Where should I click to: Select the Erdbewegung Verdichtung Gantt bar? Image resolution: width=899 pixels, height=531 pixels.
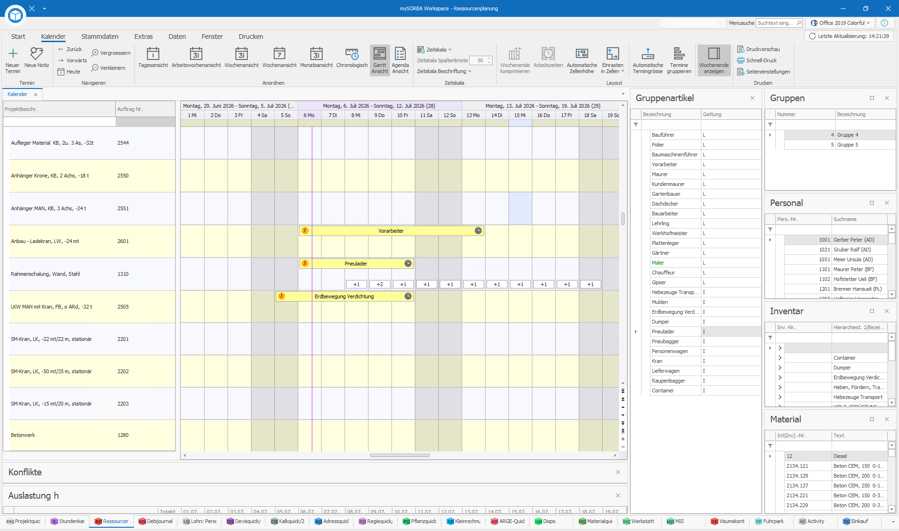(x=345, y=296)
